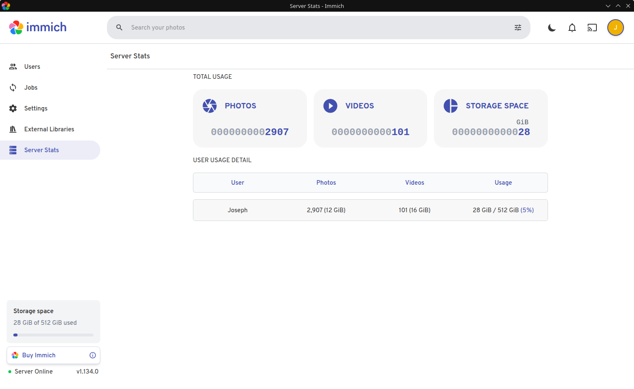Open the user avatar menu labeled J
This screenshot has width=634, height=389.
(x=615, y=28)
